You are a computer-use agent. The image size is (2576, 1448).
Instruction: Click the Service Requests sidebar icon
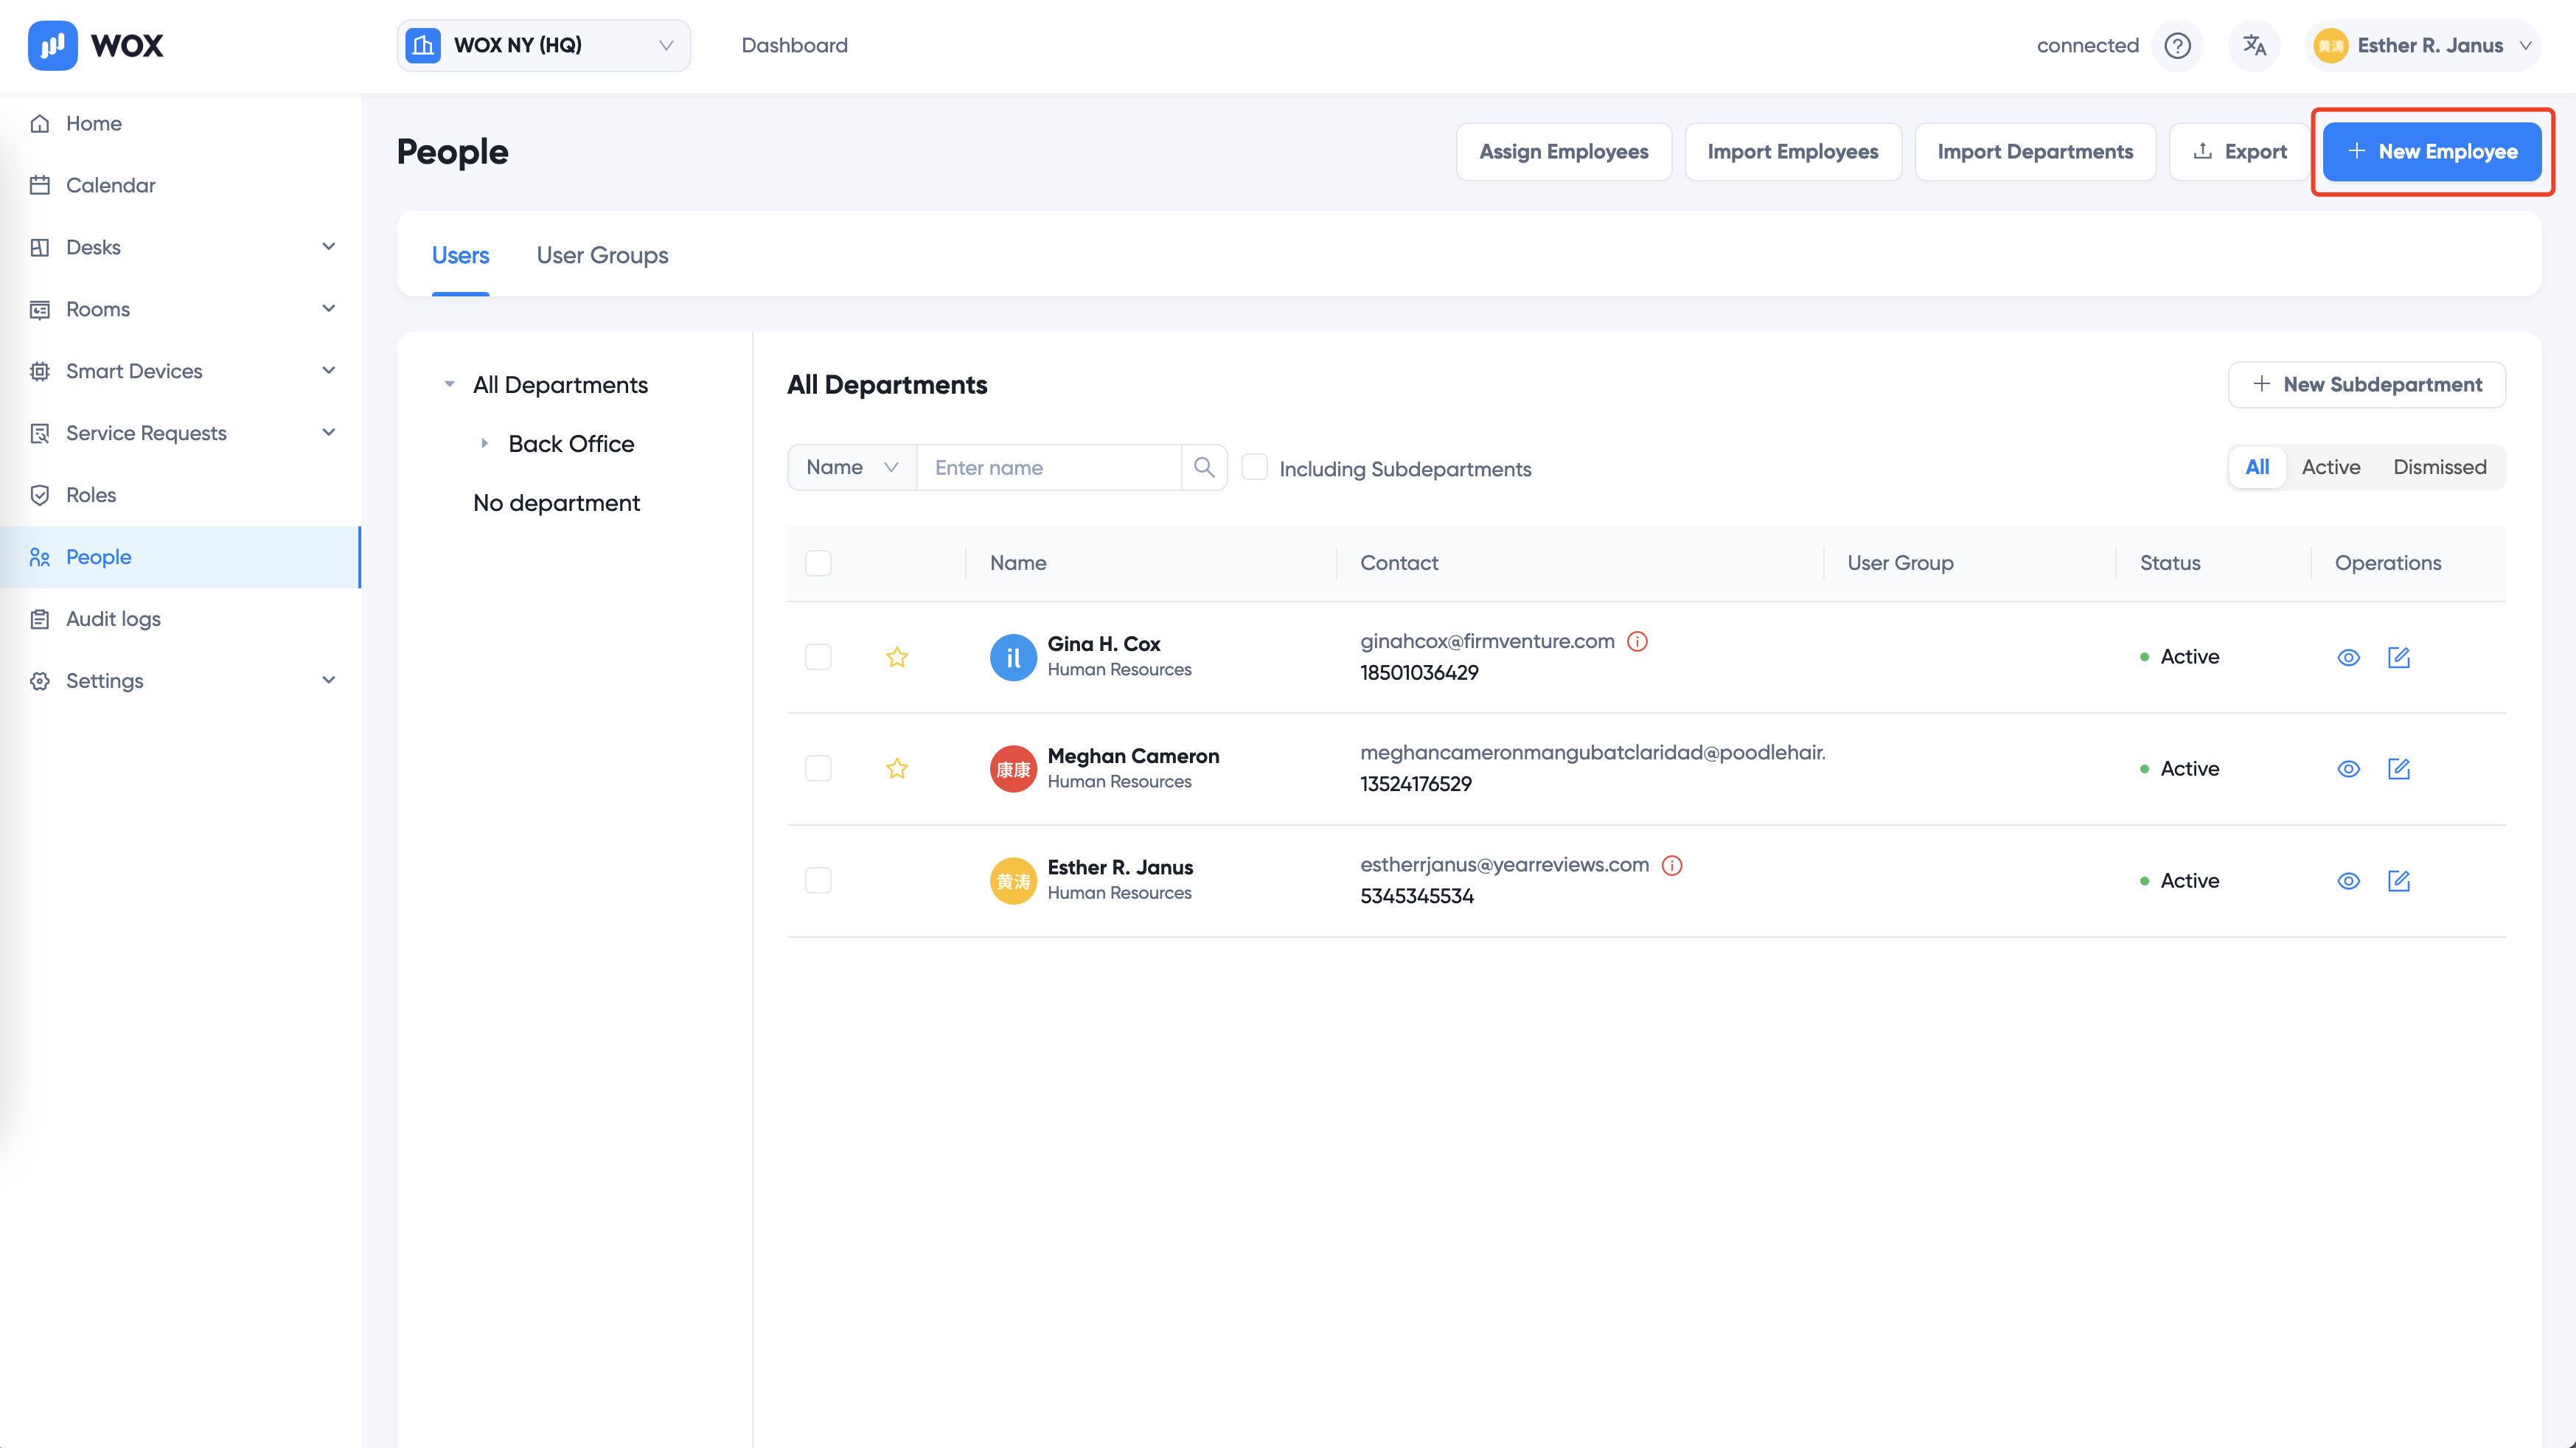[40, 433]
